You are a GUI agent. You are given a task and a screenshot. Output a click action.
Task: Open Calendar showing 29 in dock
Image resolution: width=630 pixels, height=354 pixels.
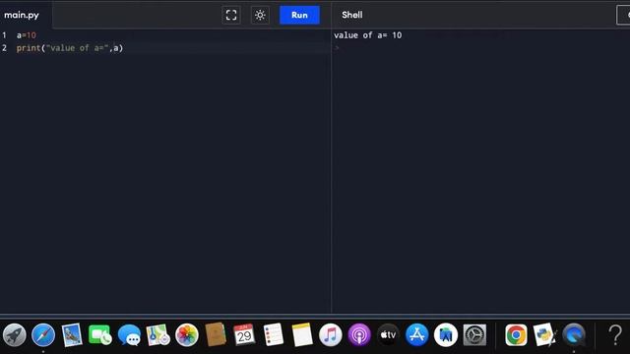tap(244, 334)
